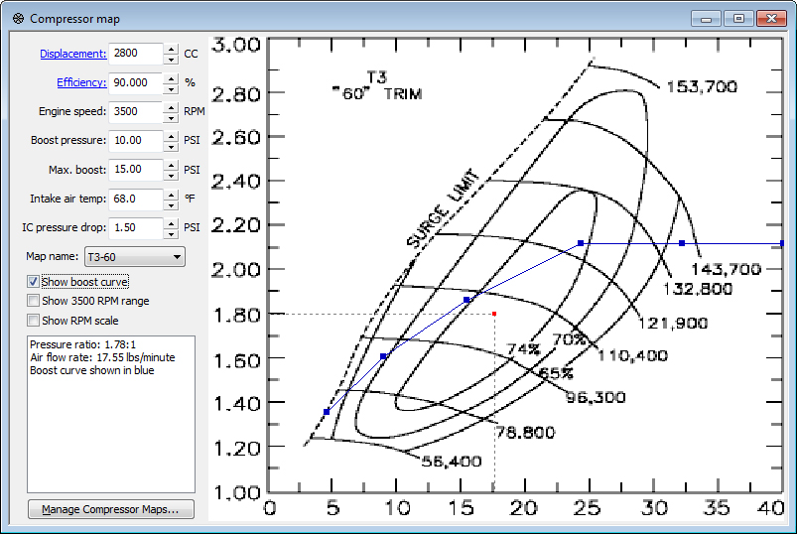This screenshot has height=534, width=797.
Task: Open the Efficiency link
Action: coord(81,82)
